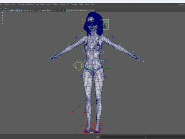Toggle Textured display icon
The width and height of the screenshot is (185, 139).
pos(19,10)
